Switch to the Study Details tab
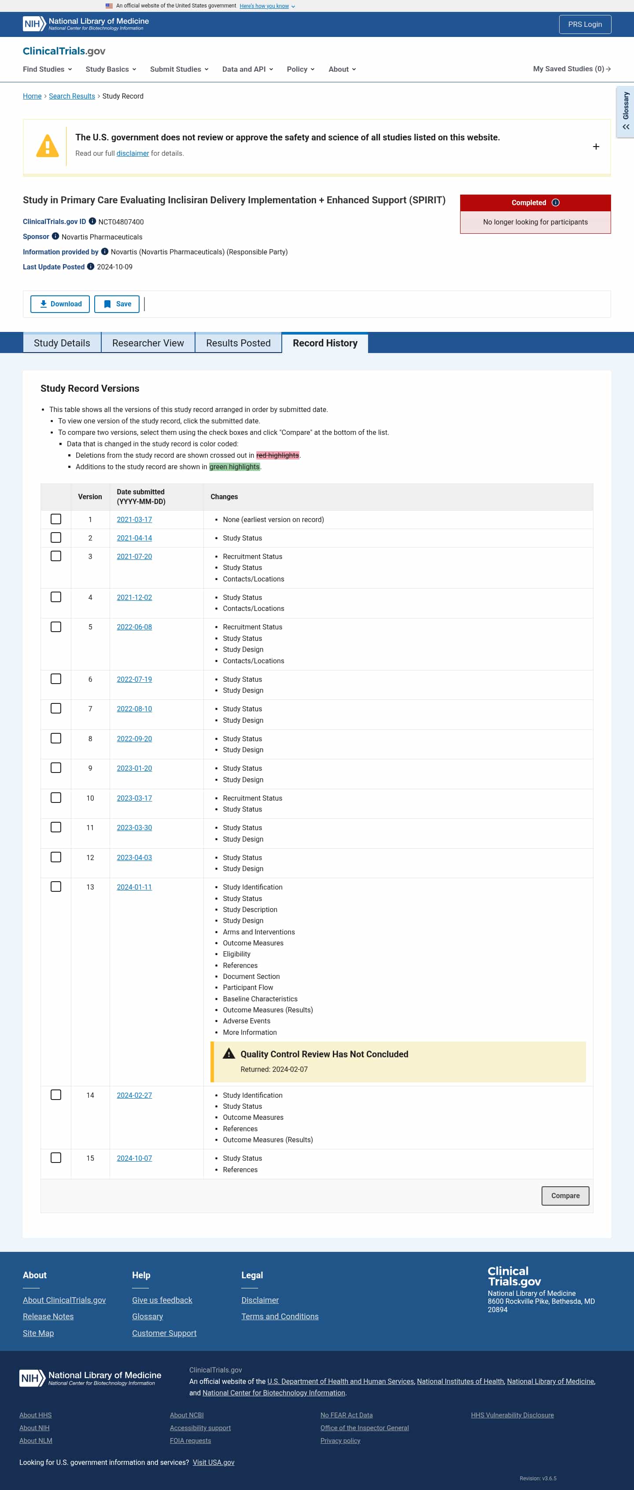The width and height of the screenshot is (634, 1490). tap(62, 342)
